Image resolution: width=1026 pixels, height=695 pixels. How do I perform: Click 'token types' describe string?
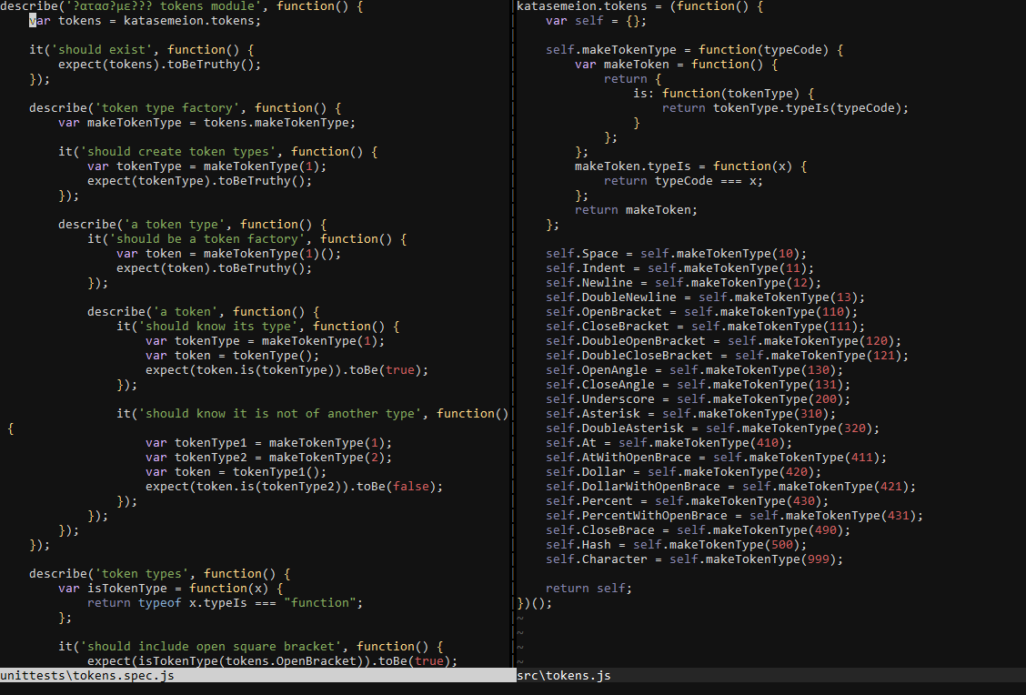142,574
